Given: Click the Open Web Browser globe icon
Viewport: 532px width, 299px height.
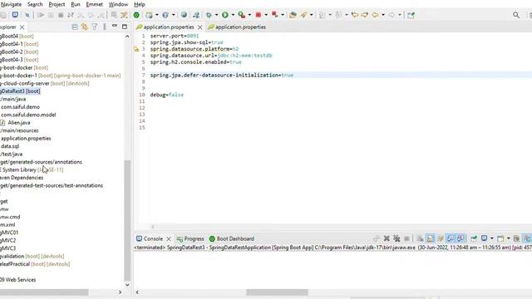Looking at the screenshot, I should [184, 15].
